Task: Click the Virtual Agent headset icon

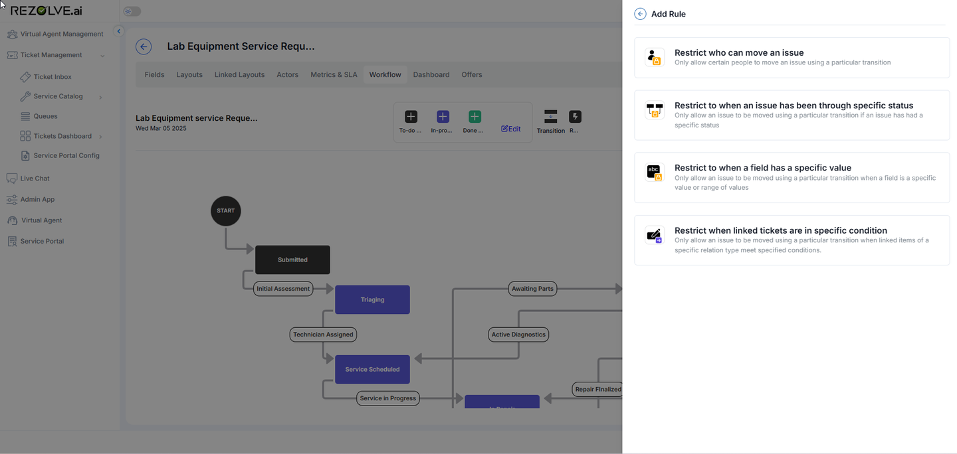Action: [12, 220]
